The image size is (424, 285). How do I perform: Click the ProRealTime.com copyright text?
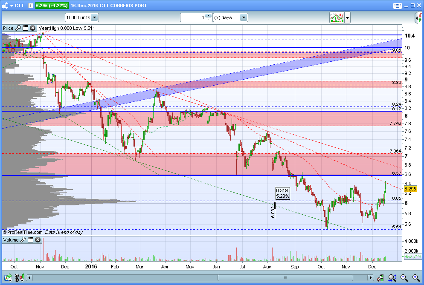23,232
